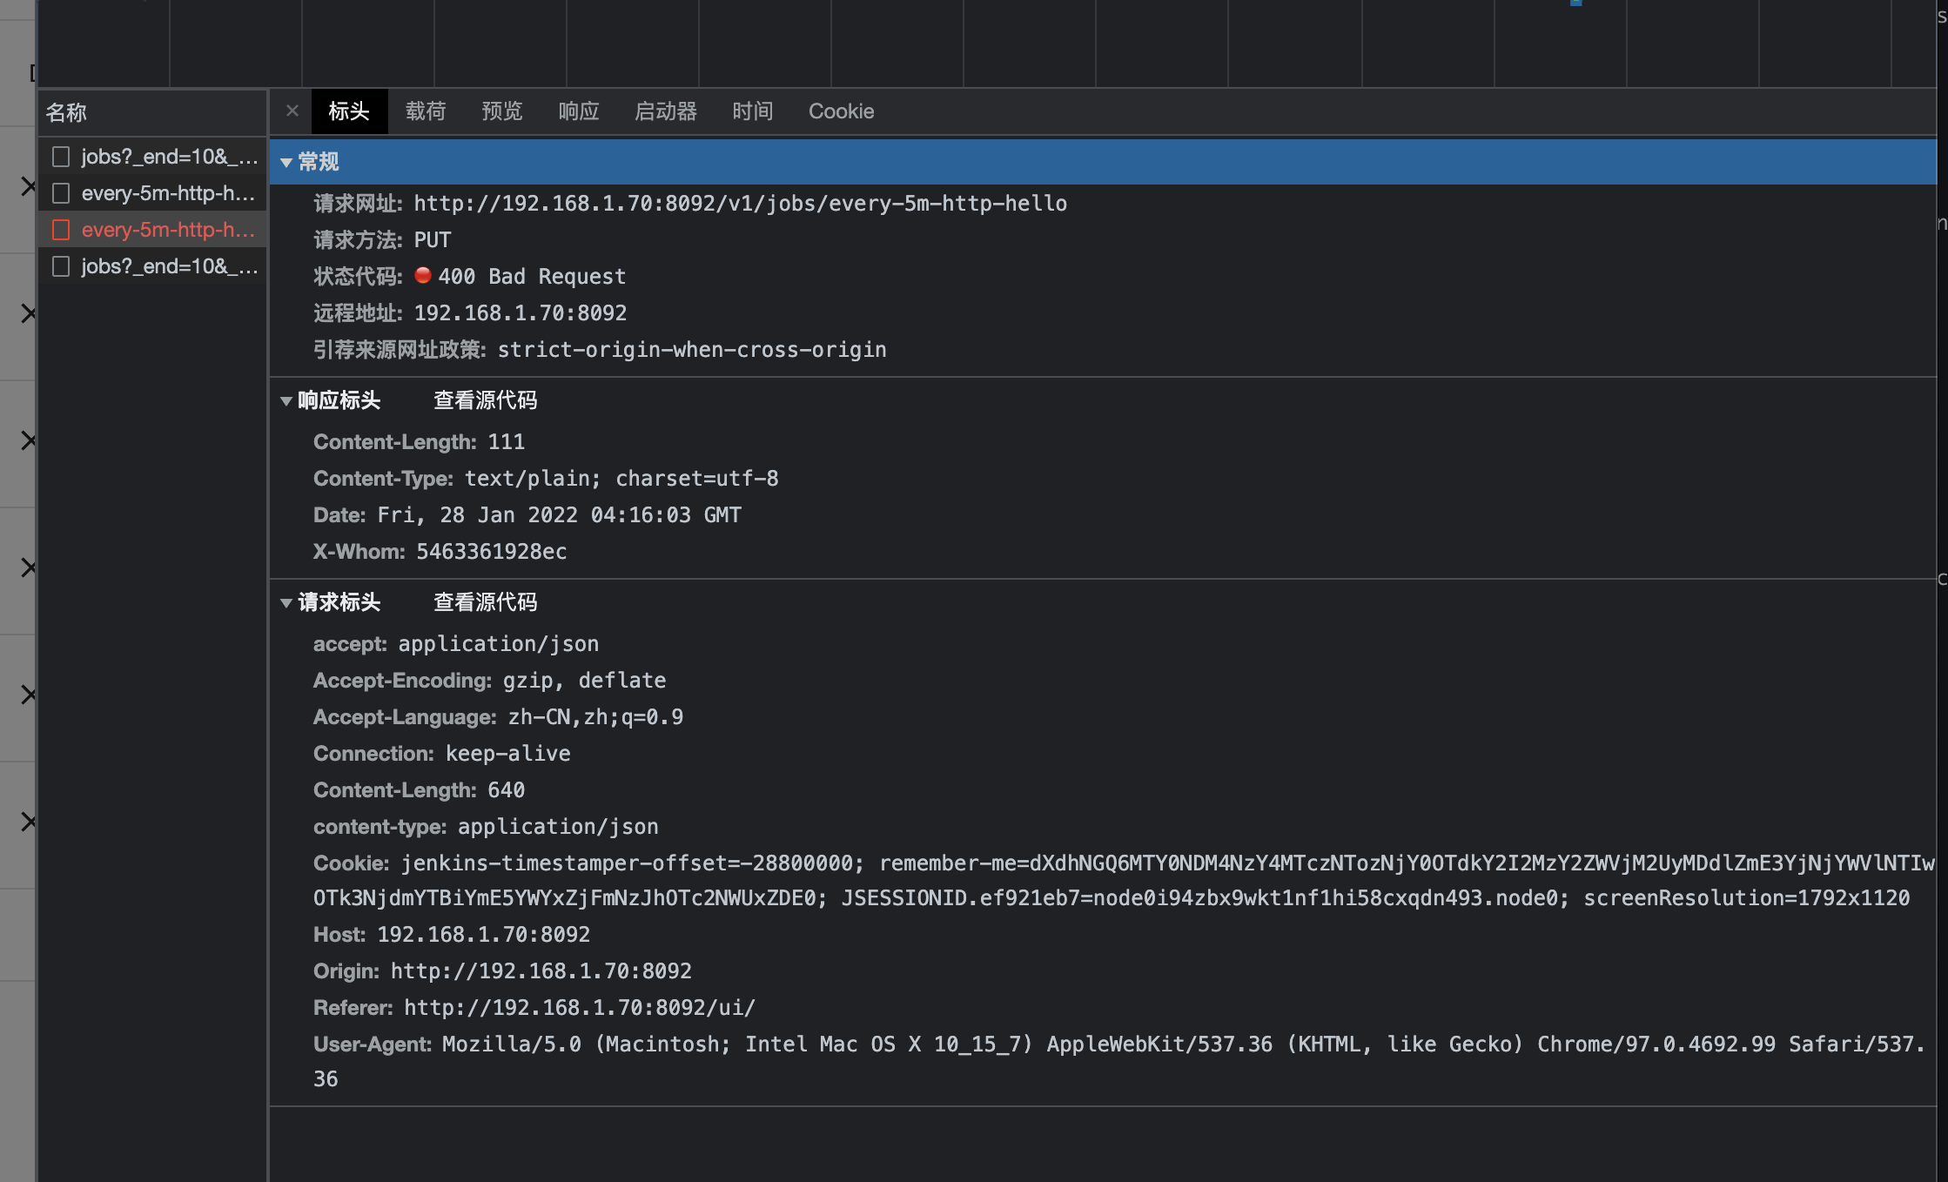Close the request details panel
Viewport: 1948px width, 1182px height.
click(x=292, y=111)
